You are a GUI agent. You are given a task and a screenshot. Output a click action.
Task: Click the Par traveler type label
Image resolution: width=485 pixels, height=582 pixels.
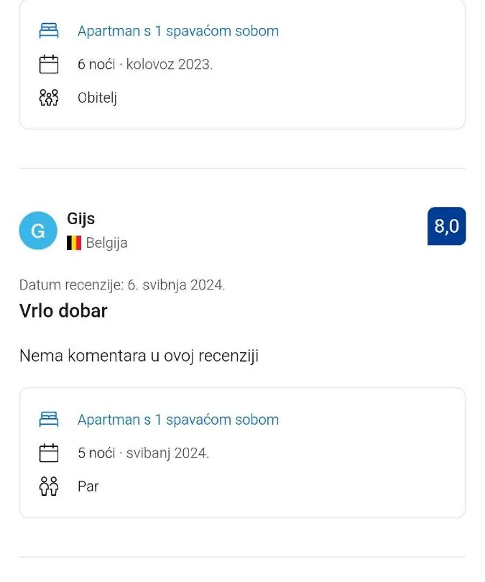88,486
